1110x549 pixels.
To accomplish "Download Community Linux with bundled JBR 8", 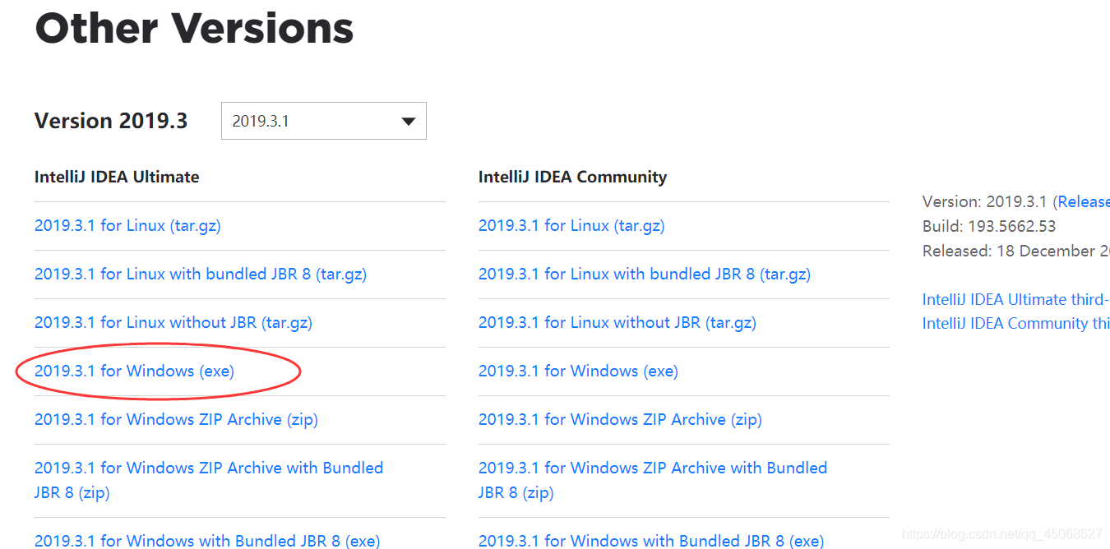I will click(645, 274).
